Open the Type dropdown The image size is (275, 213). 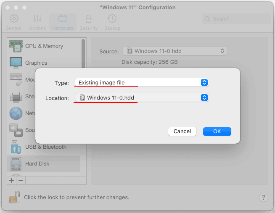(142, 82)
